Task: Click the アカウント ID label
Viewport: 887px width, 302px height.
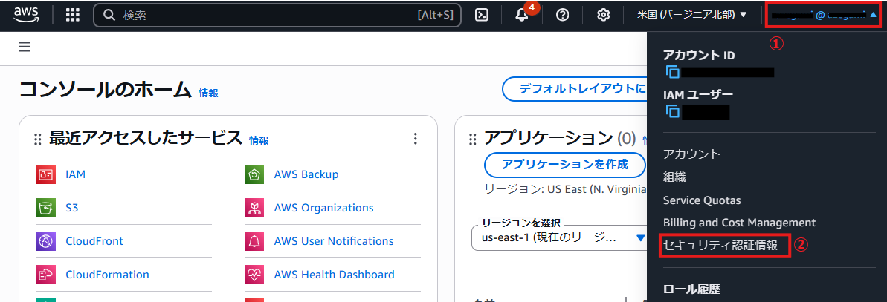Action: click(699, 56)
